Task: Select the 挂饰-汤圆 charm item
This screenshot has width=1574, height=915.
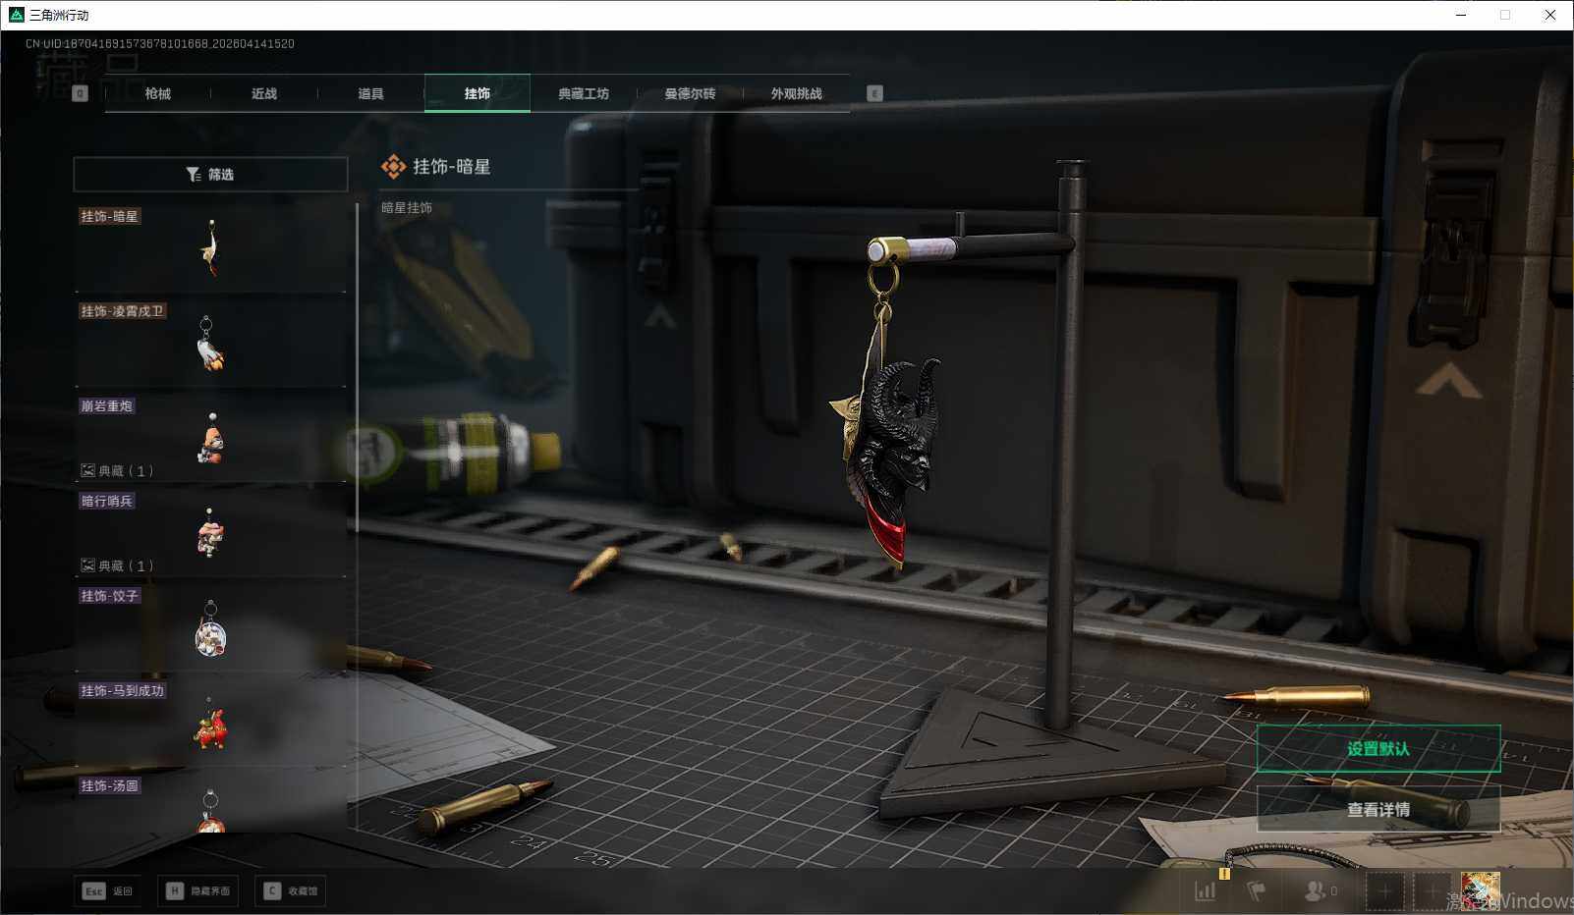Action: pyautogui.click(x=211, y=805)
